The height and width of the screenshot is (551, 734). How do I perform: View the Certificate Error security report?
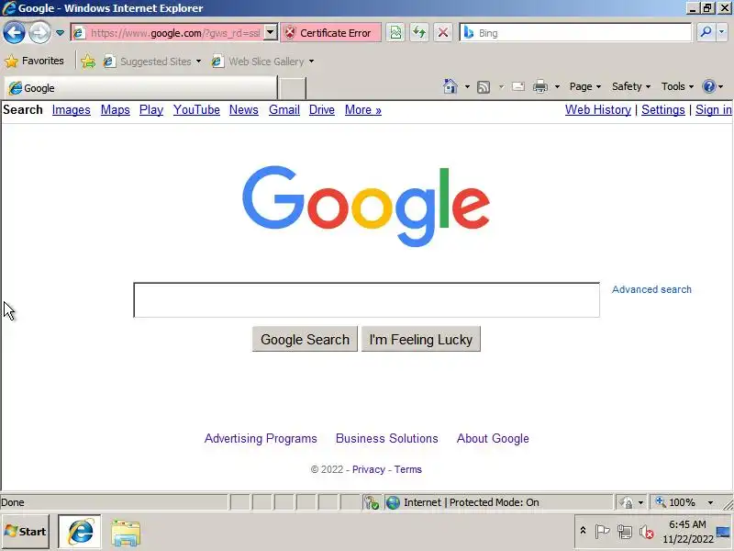click(330, 33)
